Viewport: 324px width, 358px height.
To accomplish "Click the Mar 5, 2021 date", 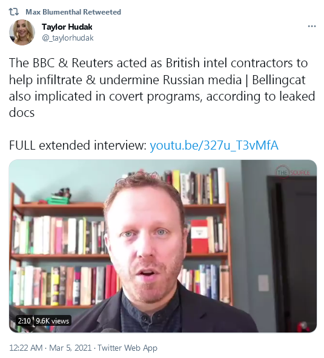I will coord(70,348).
